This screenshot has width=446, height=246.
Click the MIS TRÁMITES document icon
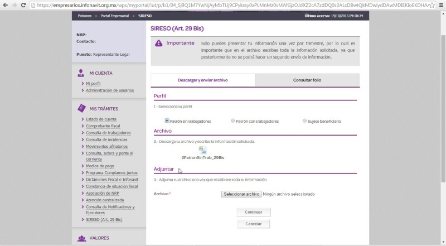[81, 108]
